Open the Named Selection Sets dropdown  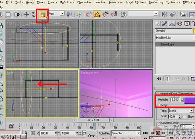click(x=156, y=13)
